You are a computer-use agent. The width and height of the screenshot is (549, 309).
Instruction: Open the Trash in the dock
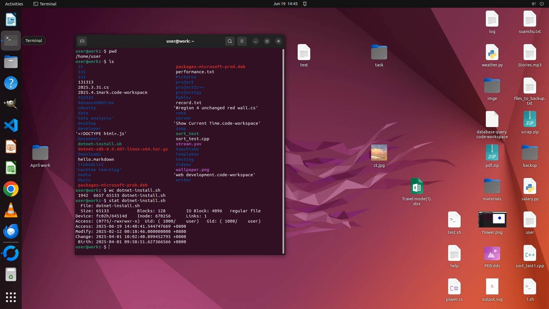(x=11, y=275)
